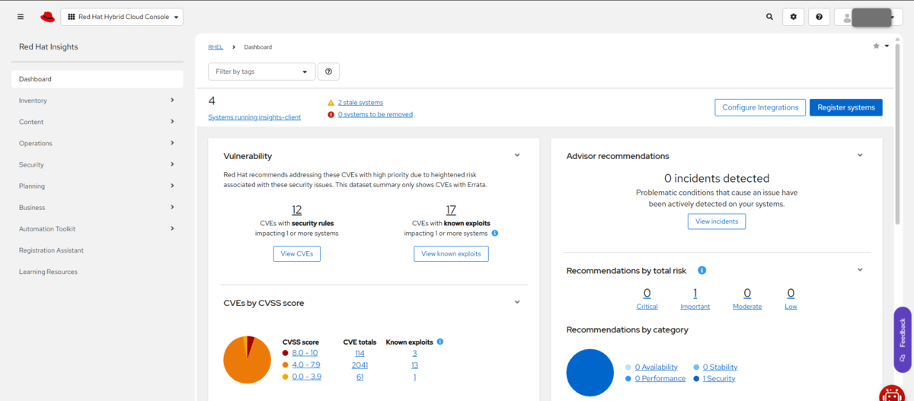This screenshot has height=401, width=914.
Task: Click the View CVEs button
Action: pos(297,253)
